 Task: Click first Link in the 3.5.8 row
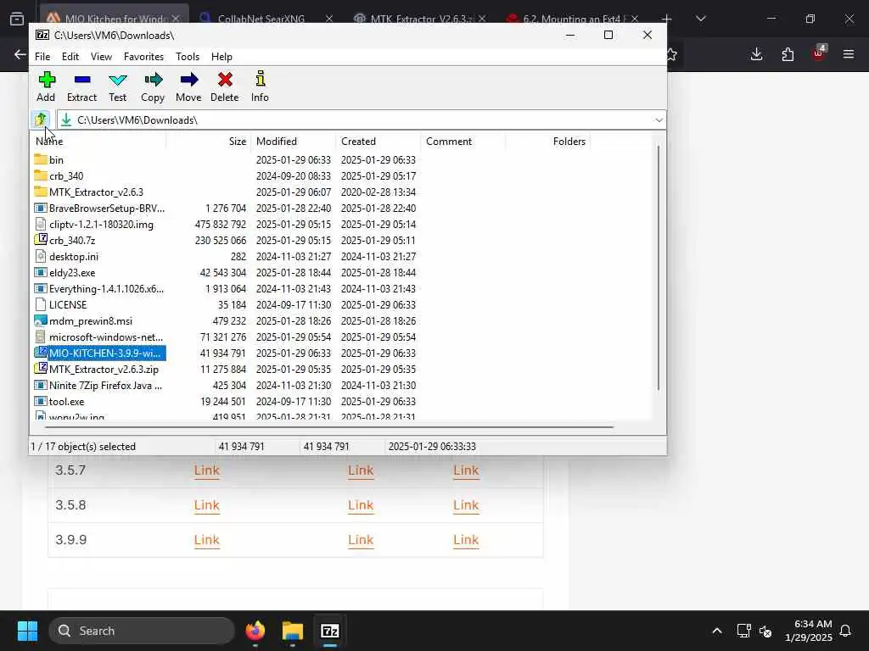pos(207,505)
